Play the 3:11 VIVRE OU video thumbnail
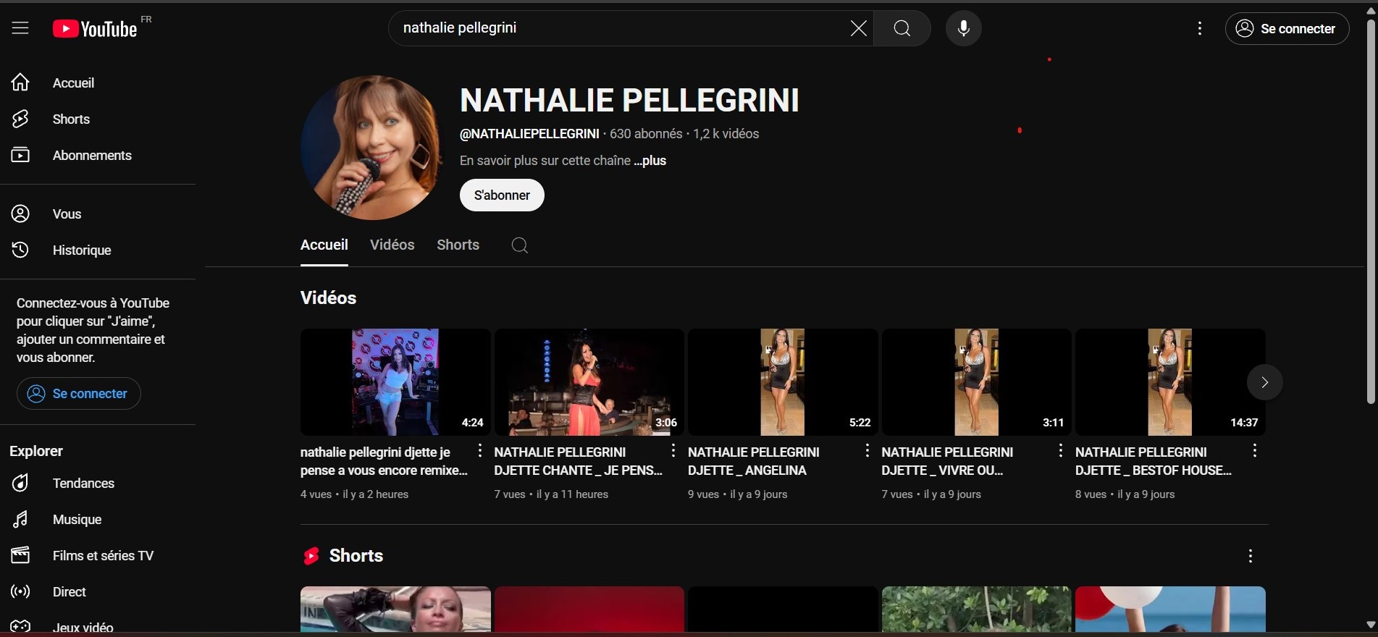1378x637 pixels. tap(976, 382)
